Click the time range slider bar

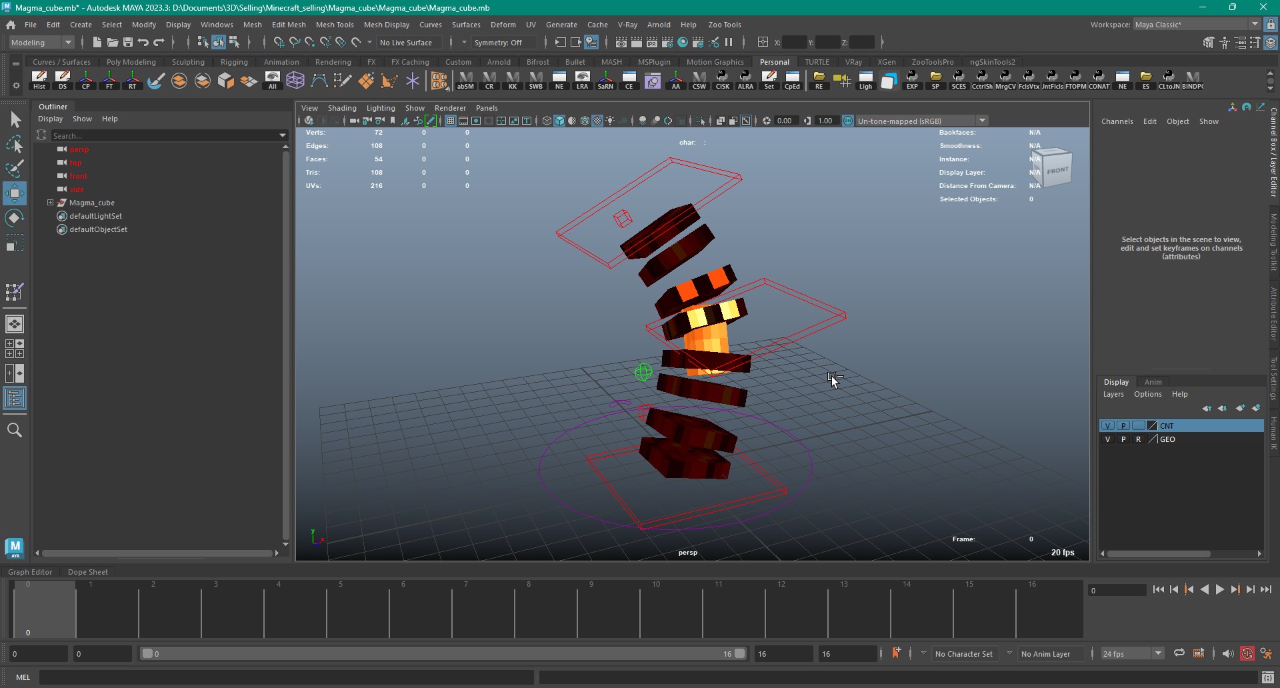click(x=443, y=653)
